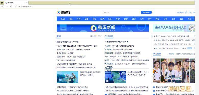199x95 pixels.
Task: Open the mail envelope icon in header
Action: point(190,12)
